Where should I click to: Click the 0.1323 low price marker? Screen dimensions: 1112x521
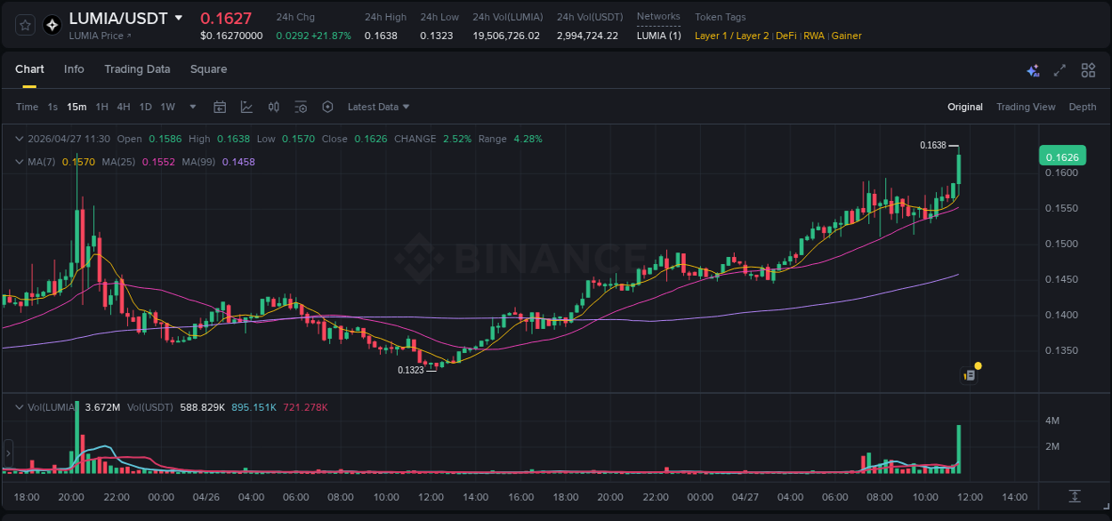pyautogui.click(x=410, y=370)
